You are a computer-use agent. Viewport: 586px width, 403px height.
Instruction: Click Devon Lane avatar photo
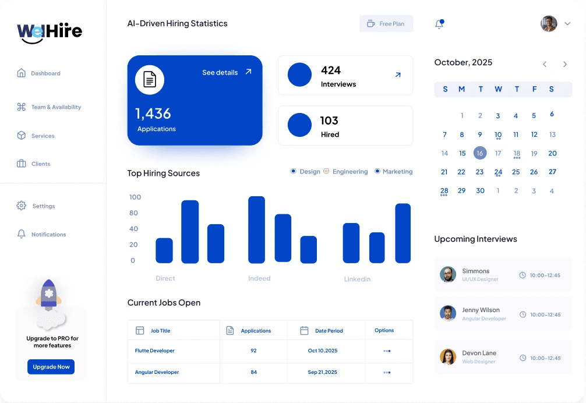pos(448,356)
